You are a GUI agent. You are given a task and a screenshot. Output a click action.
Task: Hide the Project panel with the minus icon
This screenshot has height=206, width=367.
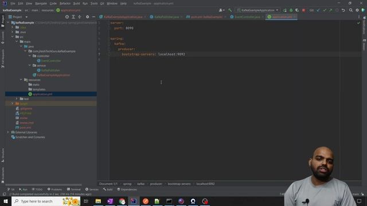(93, 17)
